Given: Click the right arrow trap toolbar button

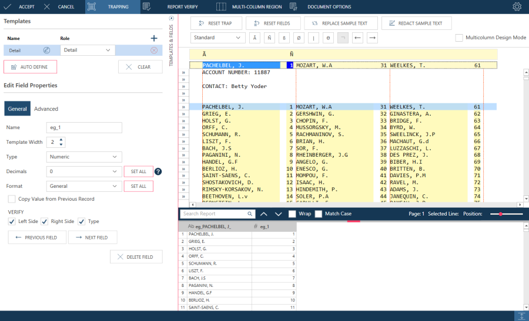Looking at the screenshot, I should click(x=372, y=38).
